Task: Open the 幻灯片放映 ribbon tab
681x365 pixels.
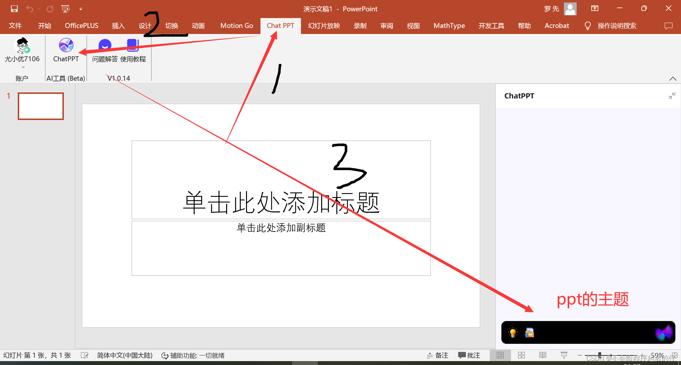Action: (323, 25)
